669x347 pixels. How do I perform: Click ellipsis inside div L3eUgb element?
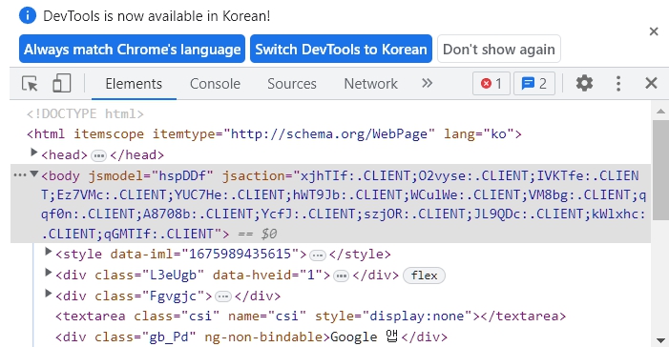point(341,276)
